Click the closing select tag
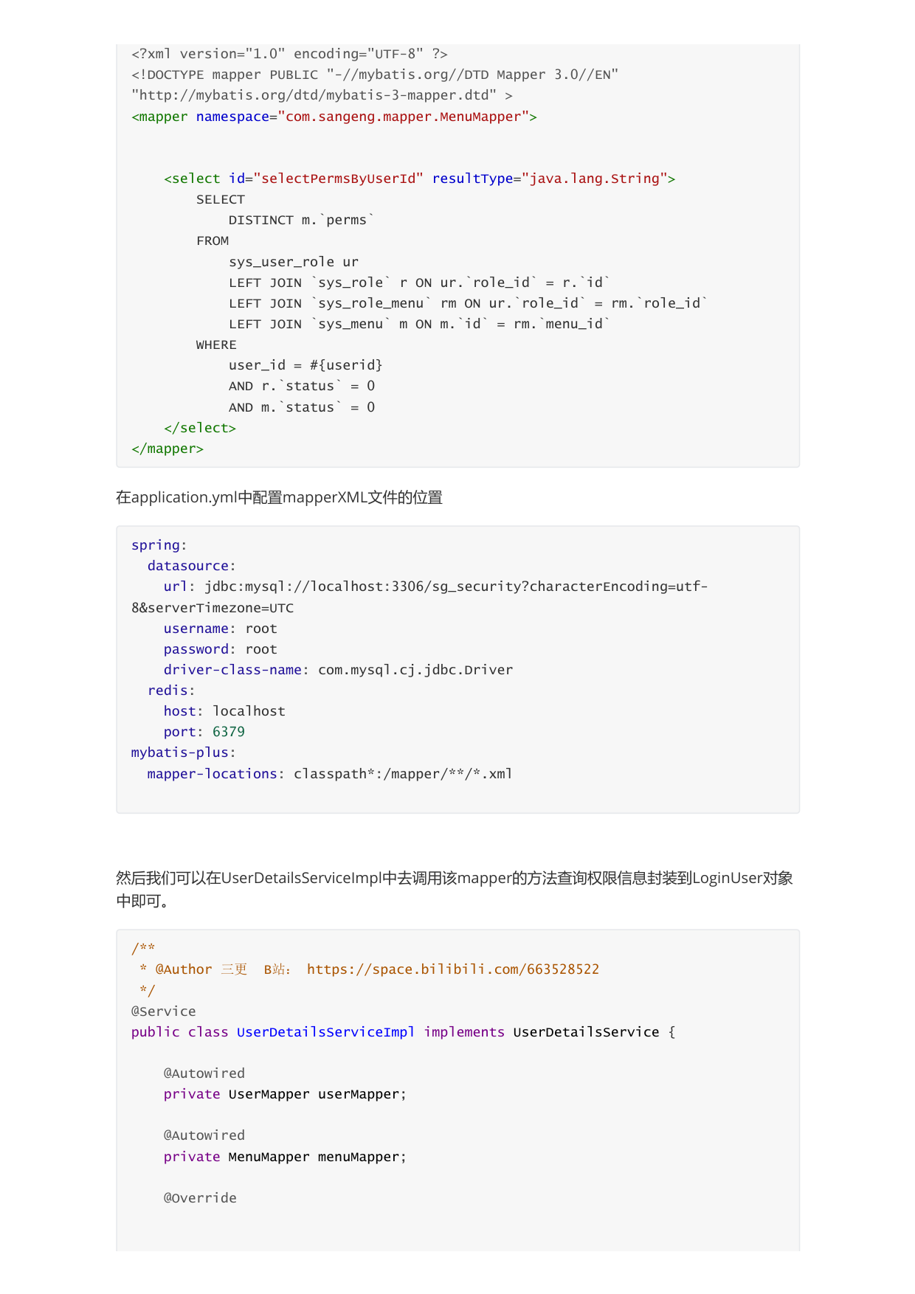The image size is (915, 1294). (x=200, y=428)
